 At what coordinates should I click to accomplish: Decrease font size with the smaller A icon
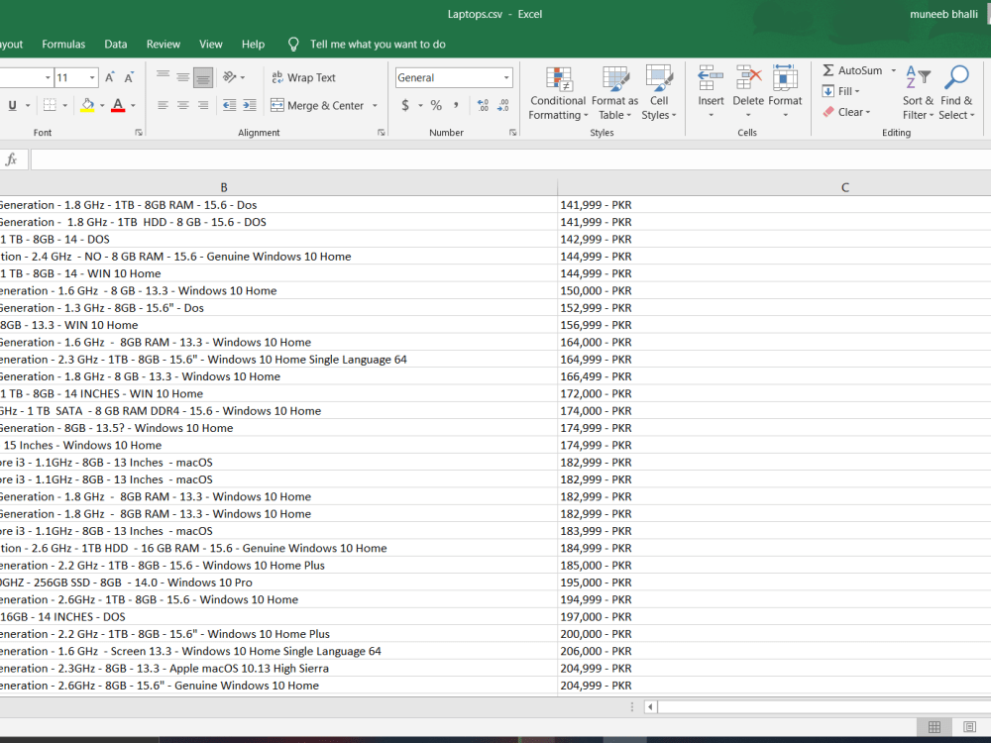click(129, 77)
